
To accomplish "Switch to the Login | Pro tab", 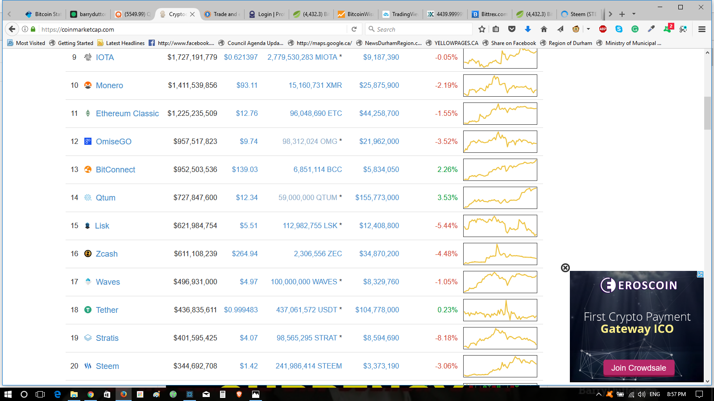I will pos(266,14).
